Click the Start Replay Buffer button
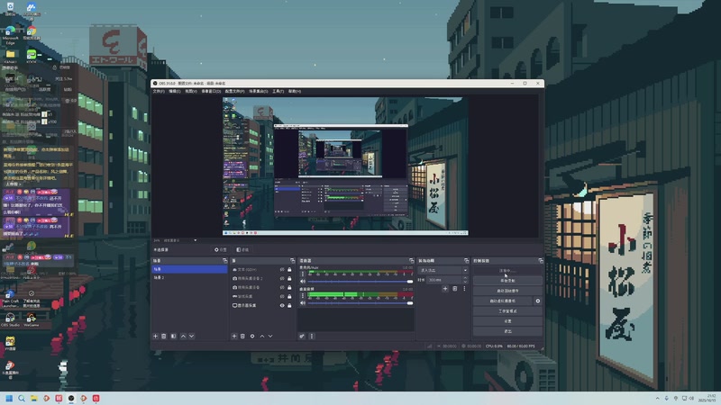This screenshot has height=405, width=721. click(507, 291)
